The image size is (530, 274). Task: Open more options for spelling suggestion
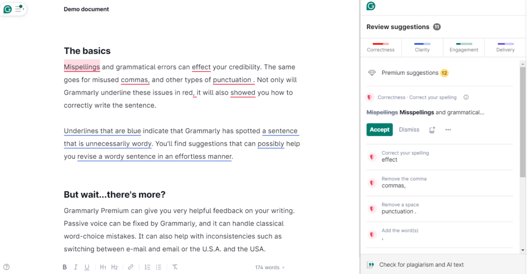click(448, 130)
